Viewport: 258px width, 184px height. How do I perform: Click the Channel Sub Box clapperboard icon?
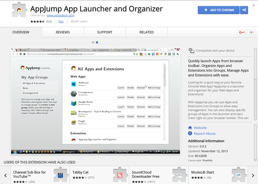[x=61, y=175]
